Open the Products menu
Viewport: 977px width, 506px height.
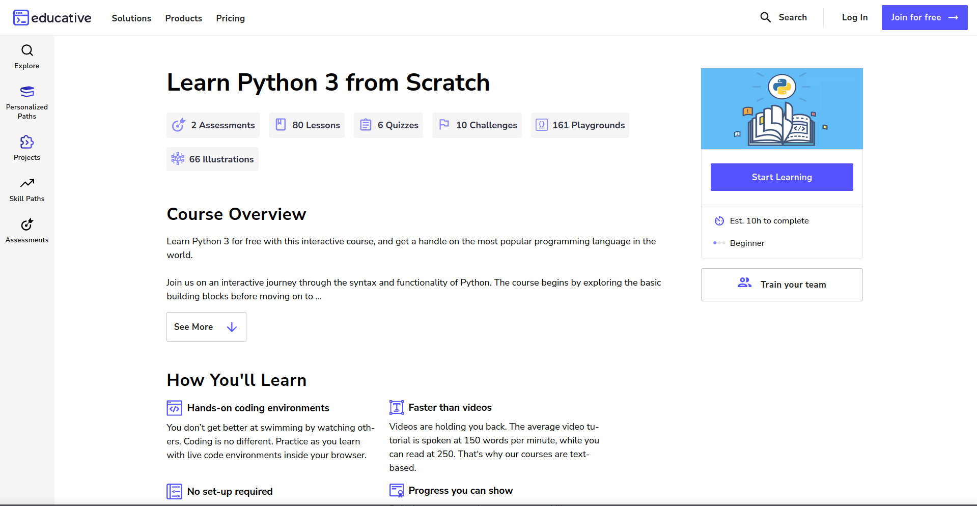click(x=183, y=18)
